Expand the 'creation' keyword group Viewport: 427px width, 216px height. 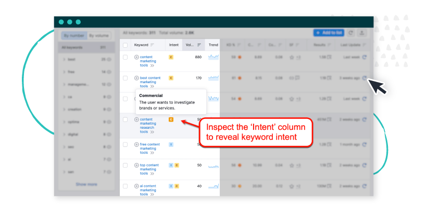64,110
